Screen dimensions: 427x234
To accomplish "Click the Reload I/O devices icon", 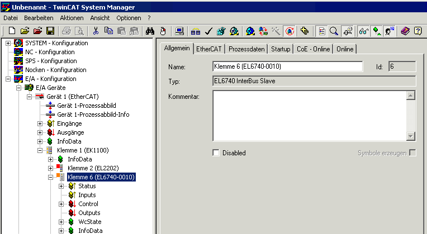I will pyautogui.click(x=263, y=31).
